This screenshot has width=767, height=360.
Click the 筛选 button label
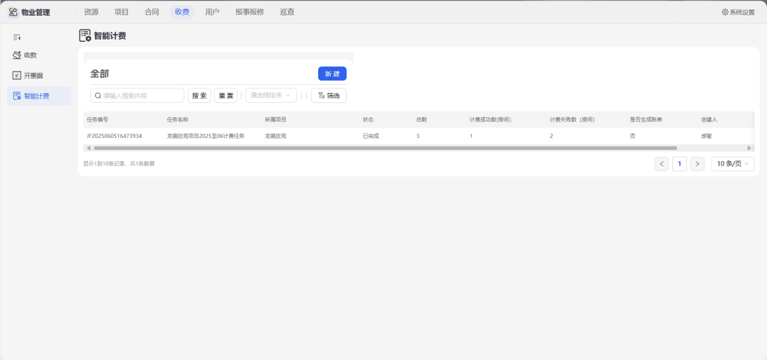coord(333,96)
